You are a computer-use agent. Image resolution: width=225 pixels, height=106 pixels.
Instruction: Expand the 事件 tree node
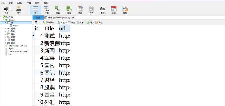pyautogui.click(x=6, y=34)
